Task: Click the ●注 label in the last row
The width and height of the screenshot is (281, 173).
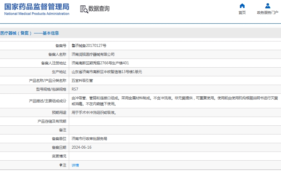Action: (63, 165)
